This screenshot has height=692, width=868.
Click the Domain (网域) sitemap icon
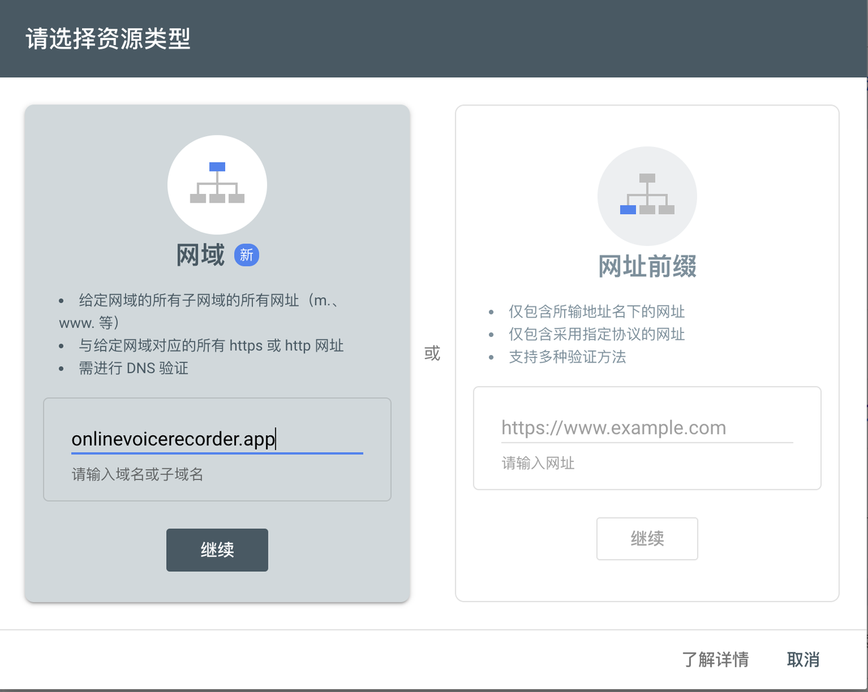[x=217, y=184]
